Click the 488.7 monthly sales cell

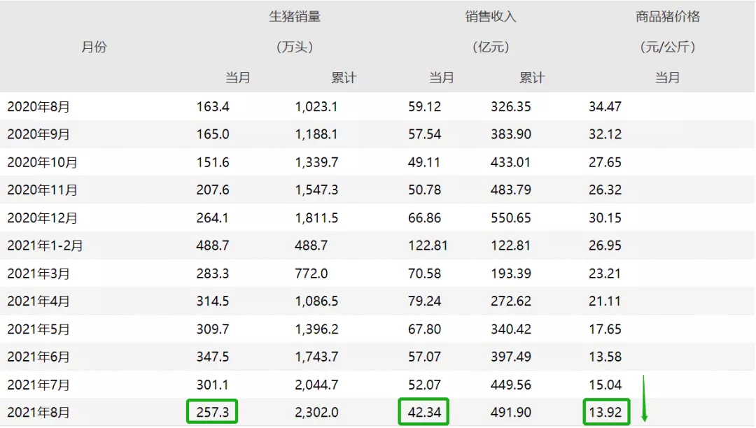[x=212, y=245]
